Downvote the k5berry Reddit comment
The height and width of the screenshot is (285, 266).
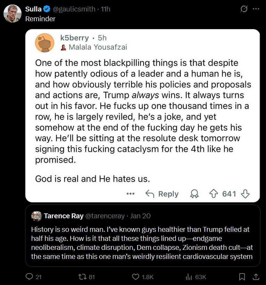pos(245,194)
